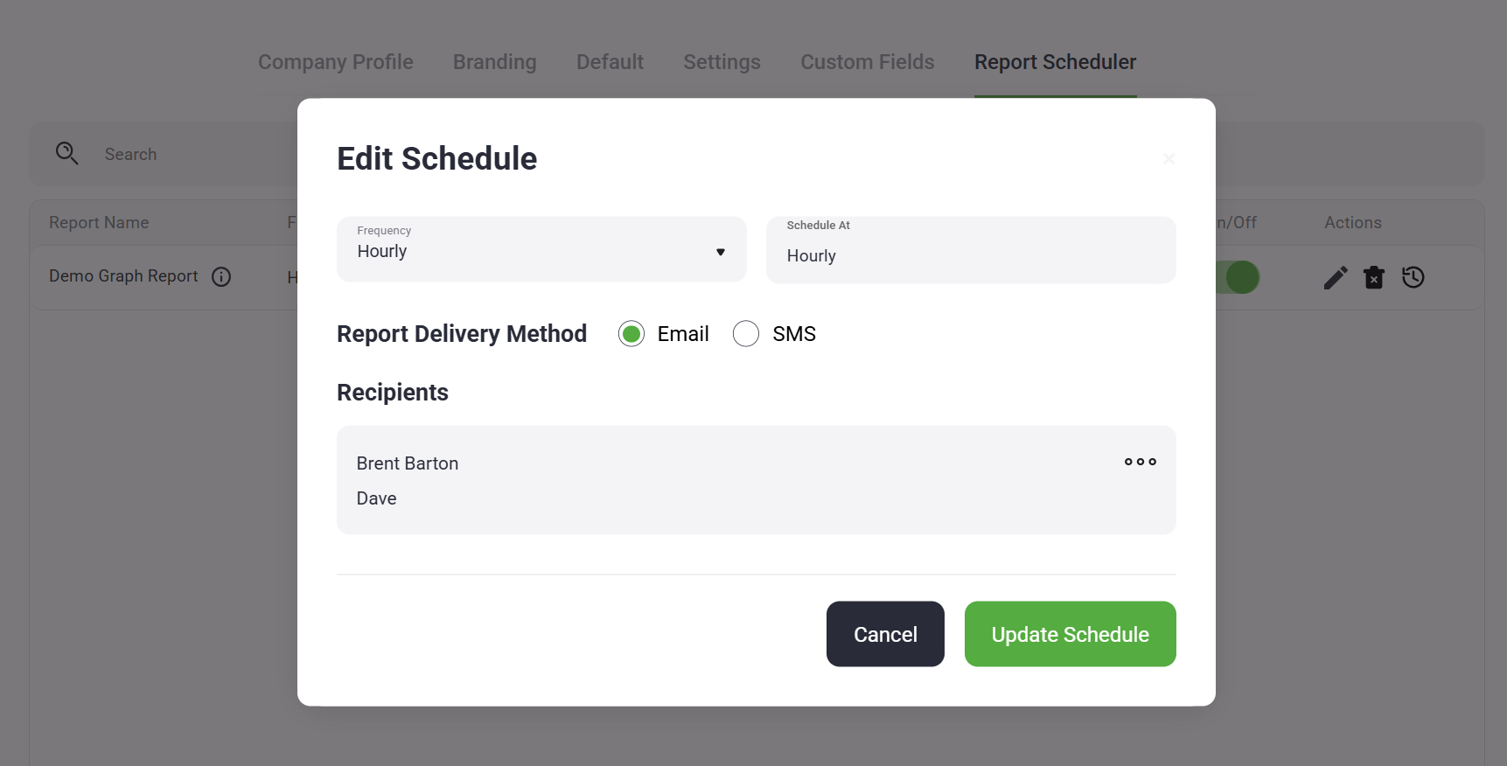Open the Custom Fields tab
The height and width of the screenshot is (766, 1507).
867,62
